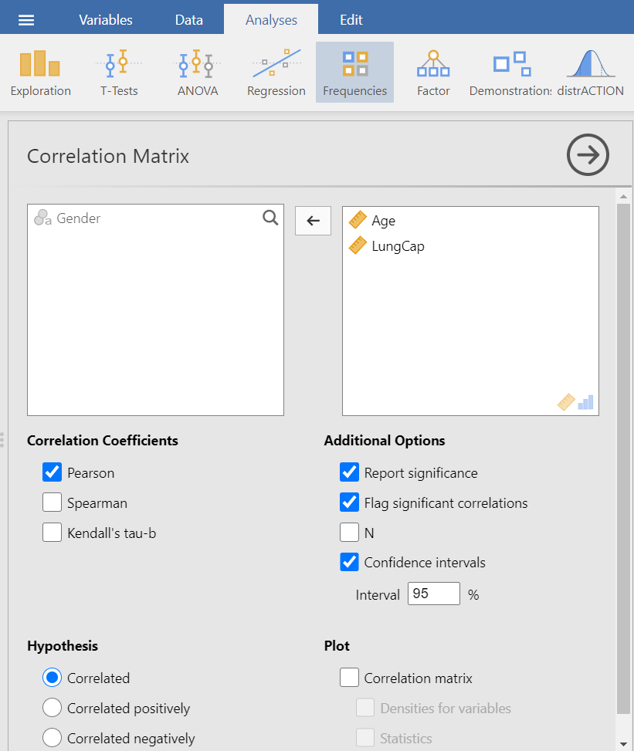Image resolution: width=634 pixels, height=751 pixels.
Task: Click the scrollbar down arrow
Action: point(623,743)
